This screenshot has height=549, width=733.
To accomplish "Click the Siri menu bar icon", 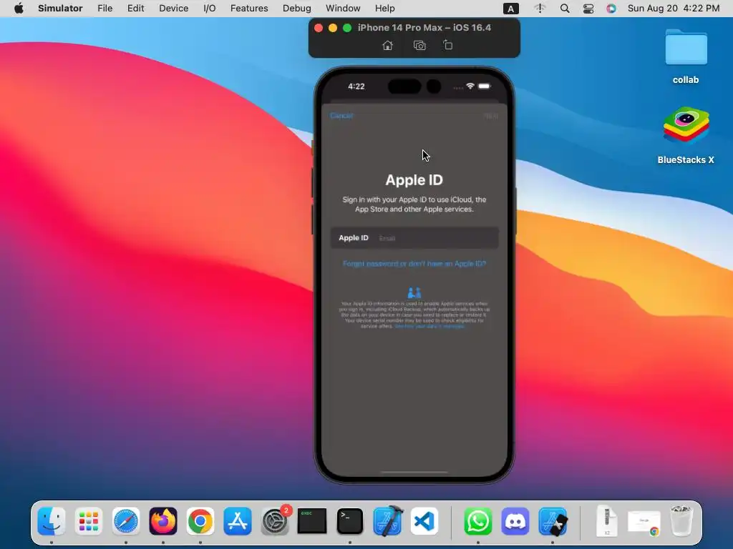I will (611, 9).
